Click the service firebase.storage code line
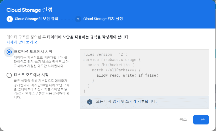Image resolution: width=216 pixels, height=131 pixels. (112, 60)
